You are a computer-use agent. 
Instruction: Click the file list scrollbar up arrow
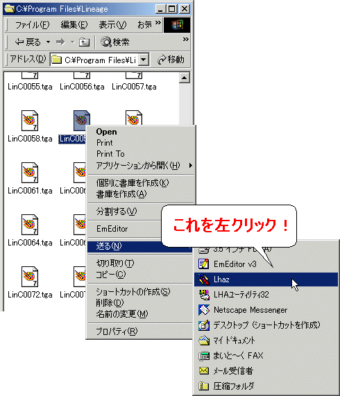point(185,78)
